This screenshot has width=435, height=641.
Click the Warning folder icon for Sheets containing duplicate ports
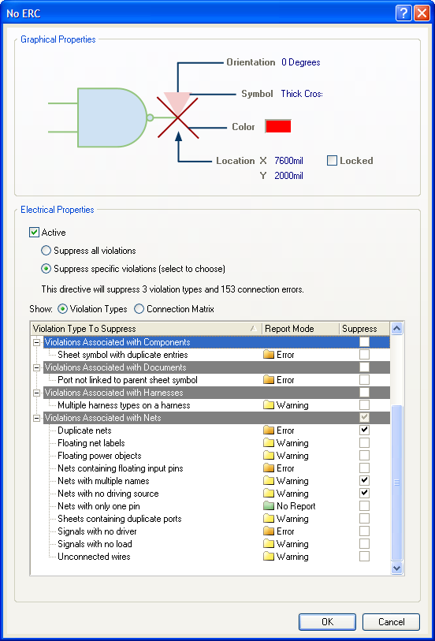[x=269, y=518]
